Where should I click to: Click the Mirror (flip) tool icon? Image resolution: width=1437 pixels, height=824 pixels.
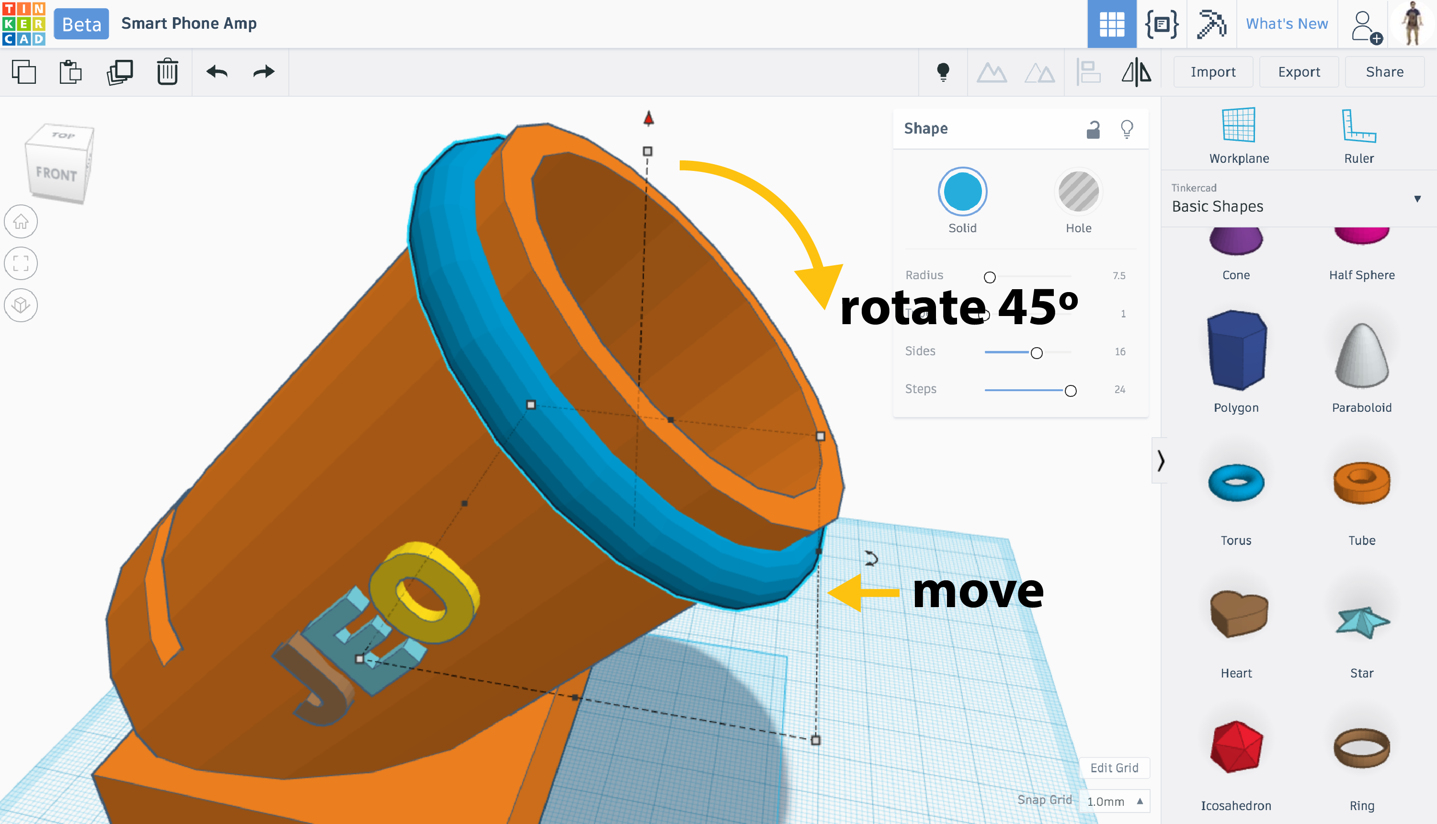(1136, 72)
